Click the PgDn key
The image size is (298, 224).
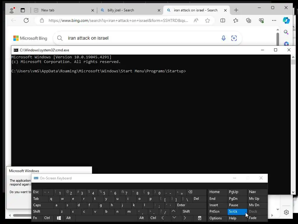coord(237,199)
